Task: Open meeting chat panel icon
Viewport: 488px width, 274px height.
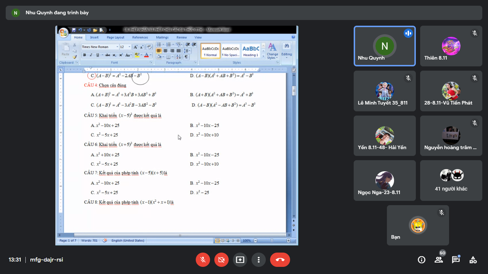Action: (456, 260)
